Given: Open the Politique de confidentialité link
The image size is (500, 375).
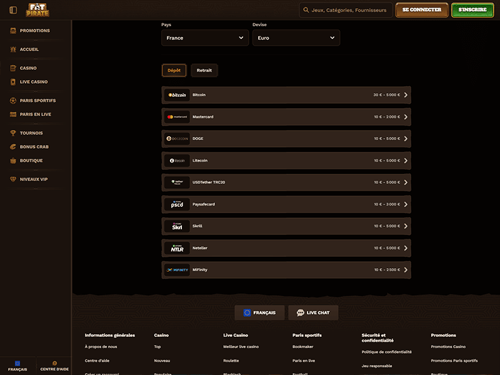Looking at the screenshot, I should pos(386,352).
